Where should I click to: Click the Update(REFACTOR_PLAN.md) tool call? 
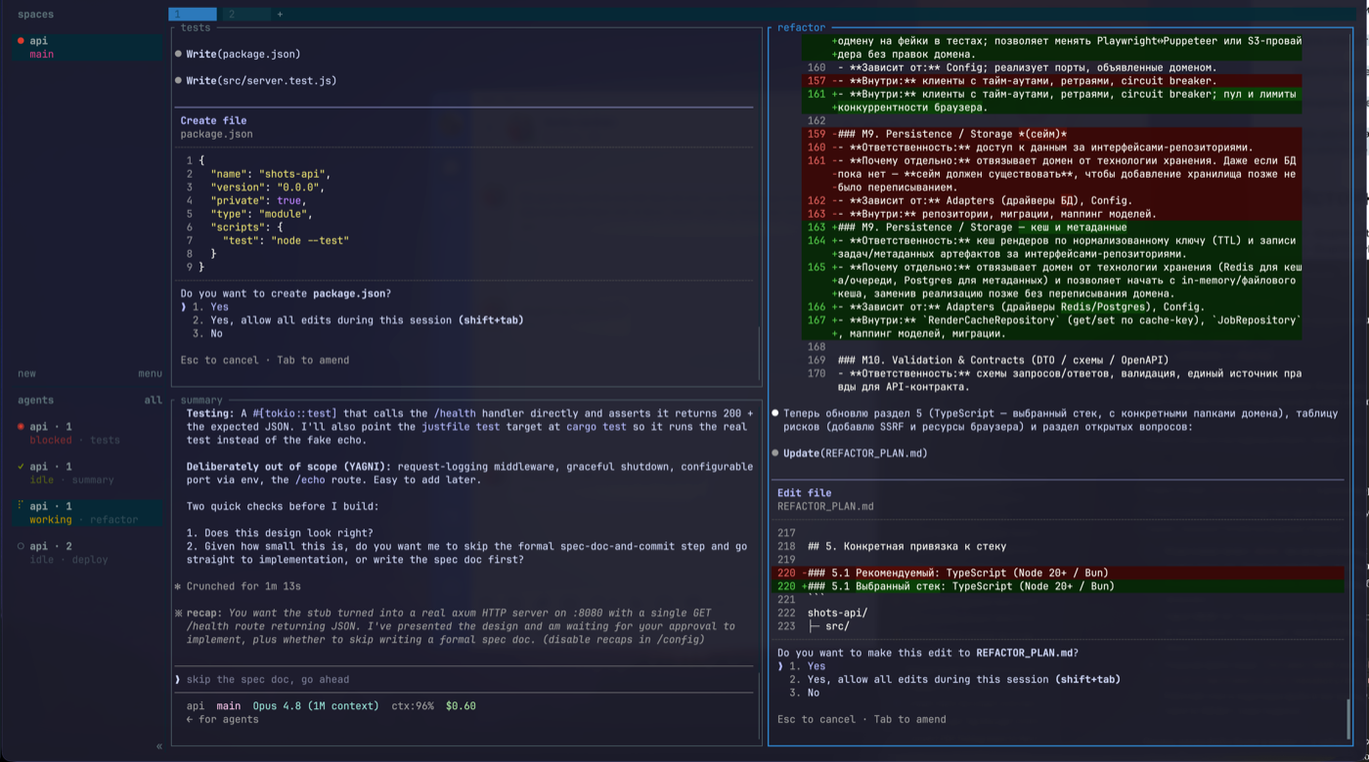(x=856, y=453)
